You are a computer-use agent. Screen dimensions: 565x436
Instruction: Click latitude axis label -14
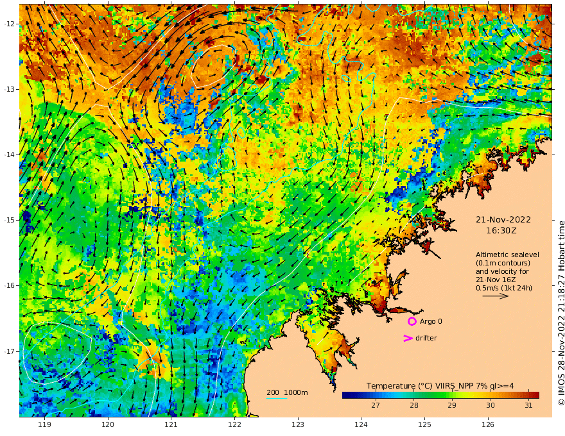(10, 155)
